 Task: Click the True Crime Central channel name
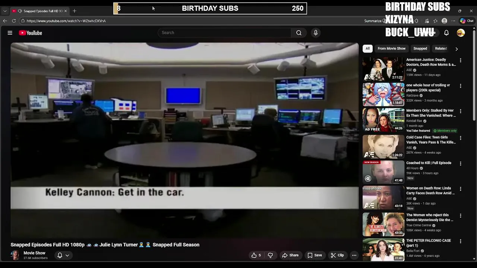click(x=418, y=225)
